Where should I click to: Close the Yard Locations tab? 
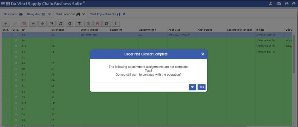pyautogui.click(x=83, y=14)
